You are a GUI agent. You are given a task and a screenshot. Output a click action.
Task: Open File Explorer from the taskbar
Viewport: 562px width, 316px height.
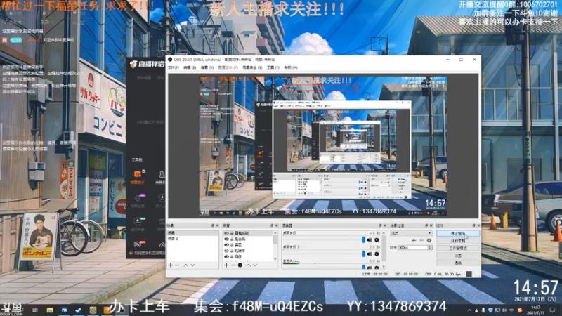50,310
